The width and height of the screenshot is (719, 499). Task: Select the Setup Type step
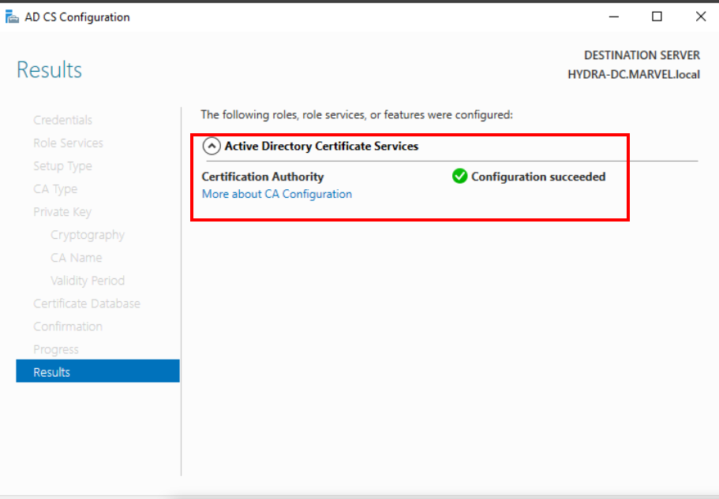[62, 166]
